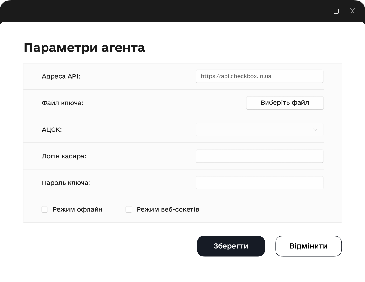Click the Файл ключа: label
The image size is (365, 282).
point(63,103)
